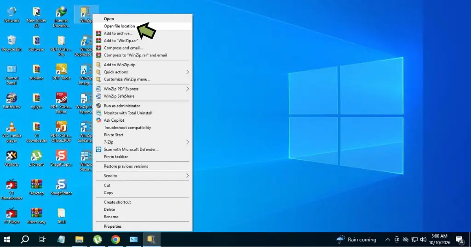
Task: Choose Add to archive...
Action: pyautogui.click(x=143, y=33)
